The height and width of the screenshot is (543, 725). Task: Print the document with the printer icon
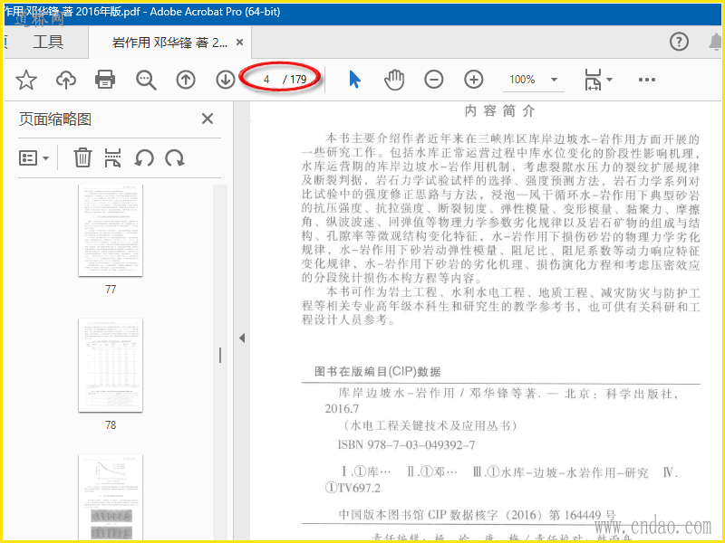pyautogui.click(x=105, y=80)
